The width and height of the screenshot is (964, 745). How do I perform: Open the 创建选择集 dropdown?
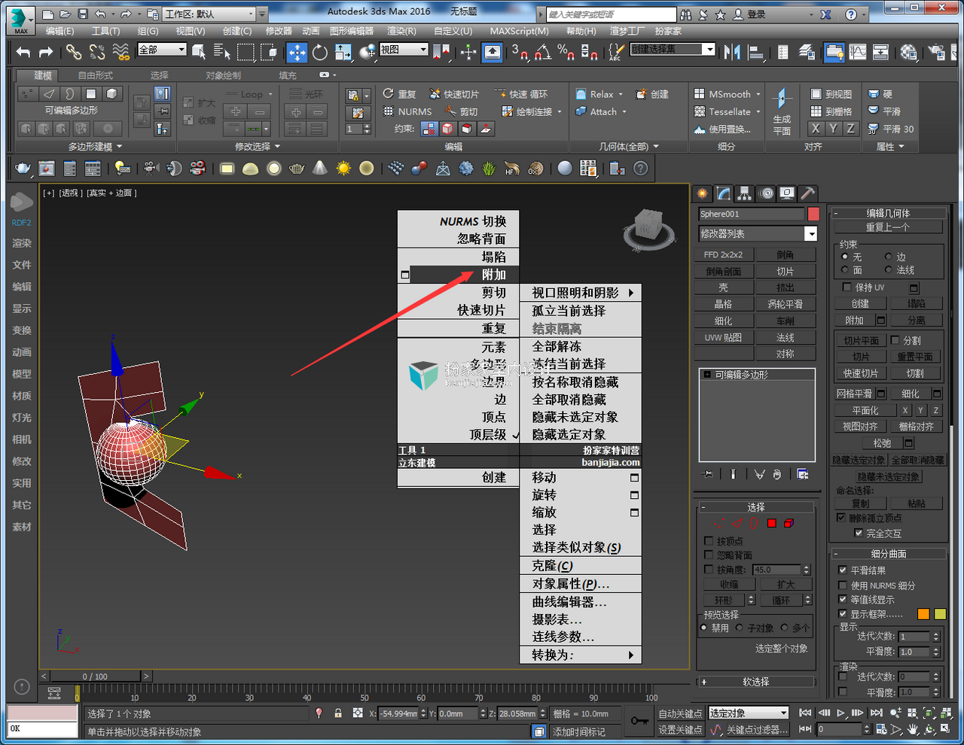pyautogui.click(x=673, y=49)
